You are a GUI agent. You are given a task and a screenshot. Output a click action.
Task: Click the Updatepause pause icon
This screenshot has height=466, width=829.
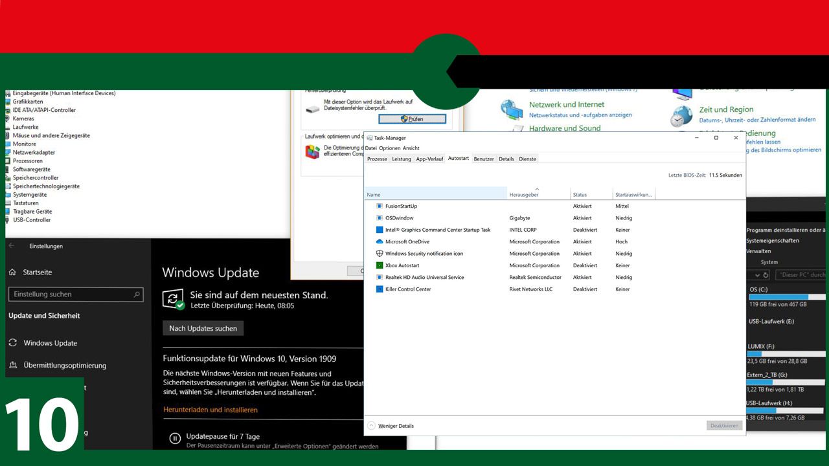click(175, 438)
